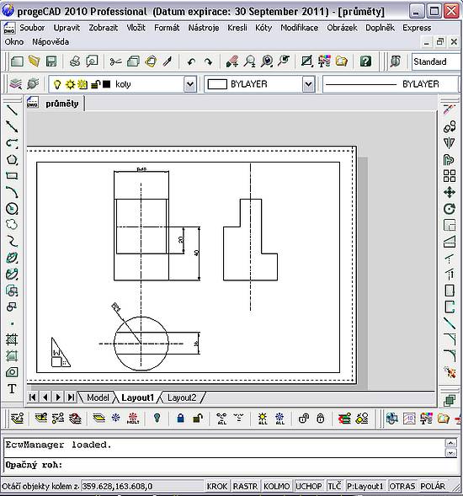Click the Undo arrow icon

coord(191,61)
